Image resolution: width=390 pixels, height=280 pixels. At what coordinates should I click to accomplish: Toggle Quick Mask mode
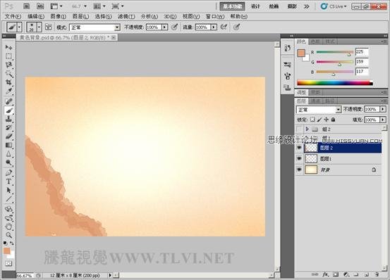click(8, 264)
